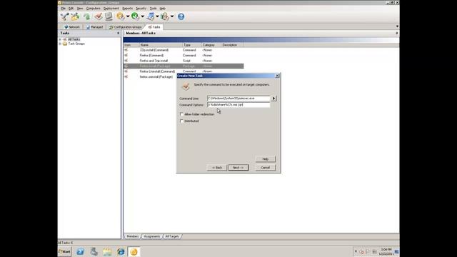The image size is (457, 257).
Task: Click the Description column header
Action: [232, 45]
